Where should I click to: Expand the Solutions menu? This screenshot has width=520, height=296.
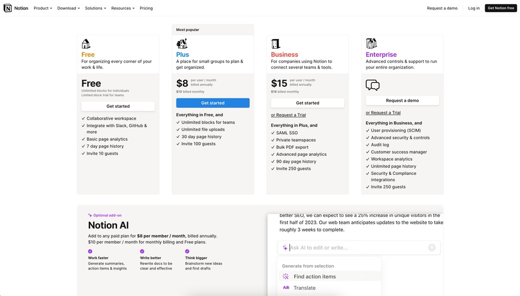(95, 8)
